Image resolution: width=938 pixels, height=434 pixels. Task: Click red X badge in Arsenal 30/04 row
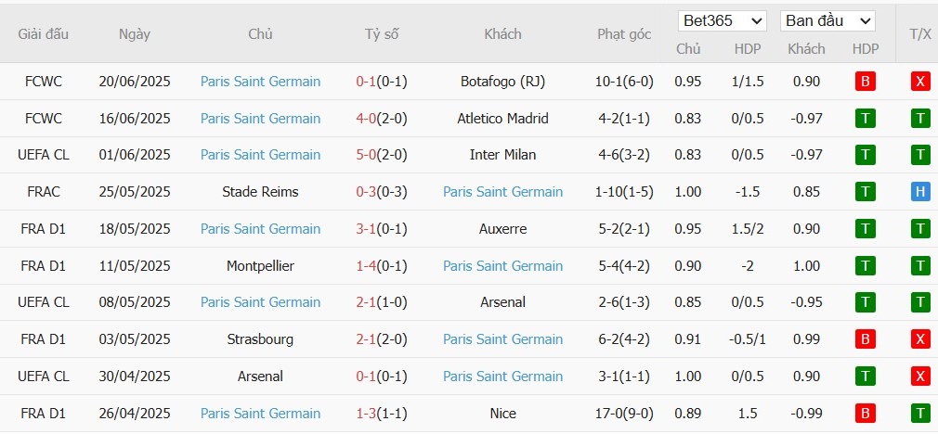coord(920,377)
